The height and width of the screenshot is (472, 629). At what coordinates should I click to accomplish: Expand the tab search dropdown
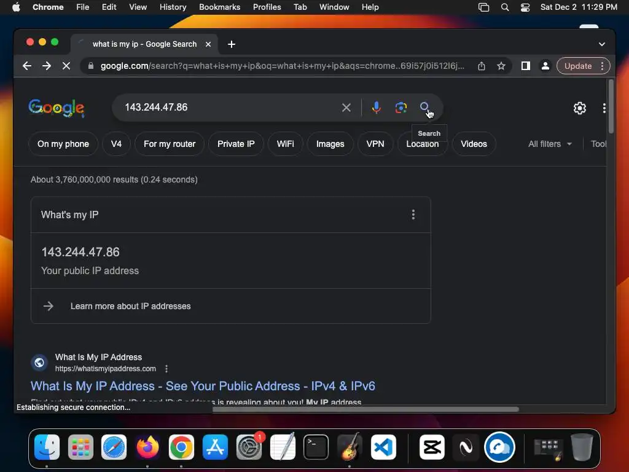click(x=602, y=44)
